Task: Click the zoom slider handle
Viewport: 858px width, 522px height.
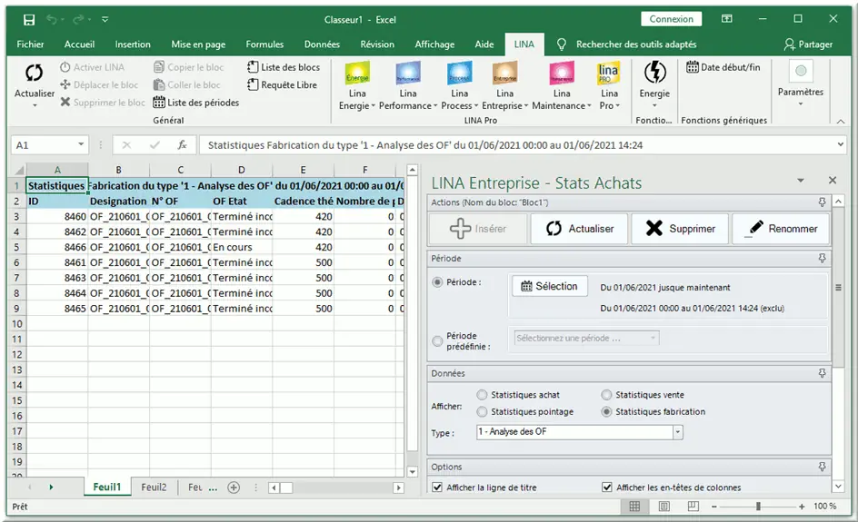Action: pyautogui.click(x=758, y=507)
